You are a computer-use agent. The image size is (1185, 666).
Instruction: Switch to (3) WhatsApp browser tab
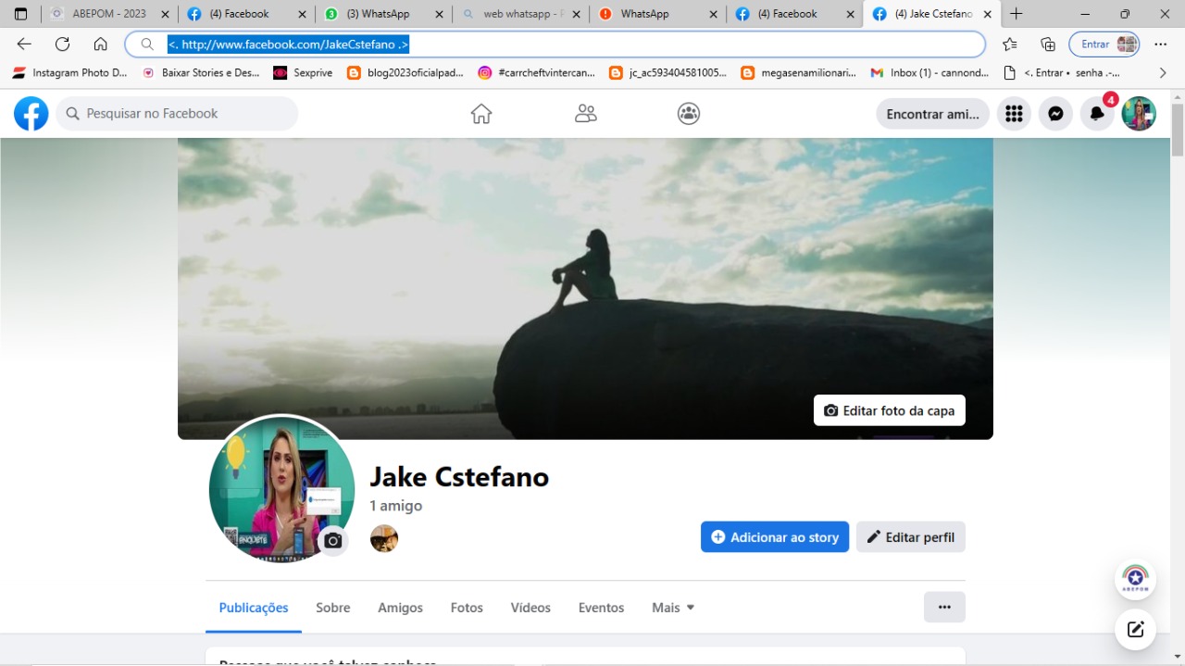(384, 14)
